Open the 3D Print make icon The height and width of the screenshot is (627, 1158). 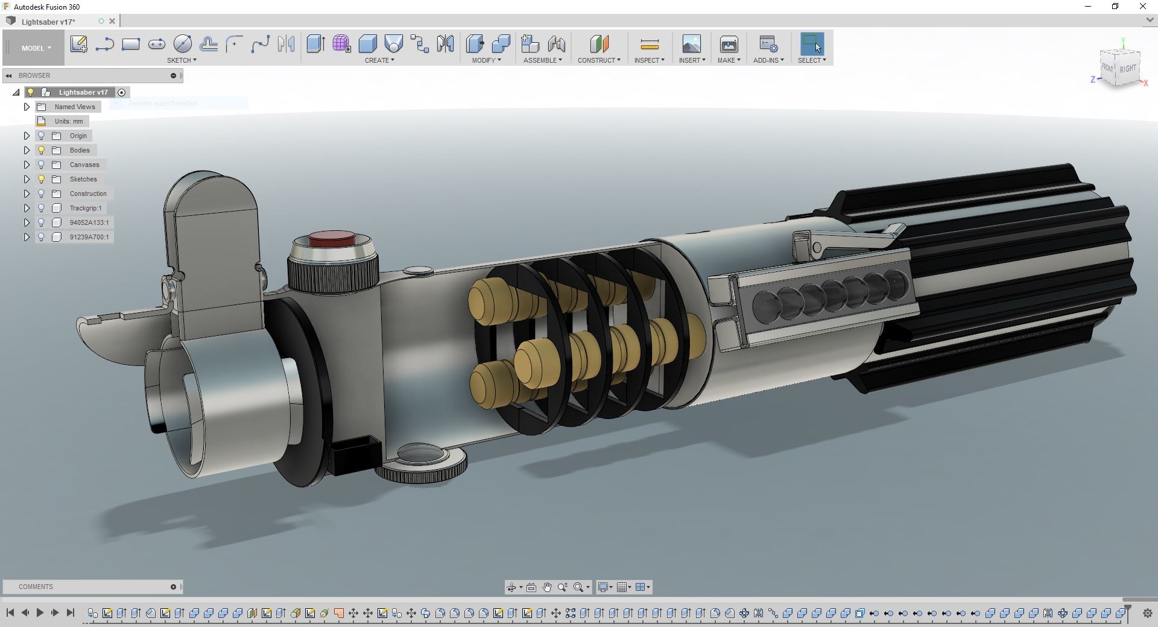click(x=729, y=44)
